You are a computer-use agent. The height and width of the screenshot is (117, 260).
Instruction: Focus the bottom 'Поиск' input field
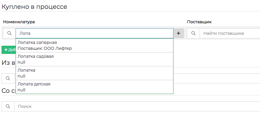click(137, 106)
